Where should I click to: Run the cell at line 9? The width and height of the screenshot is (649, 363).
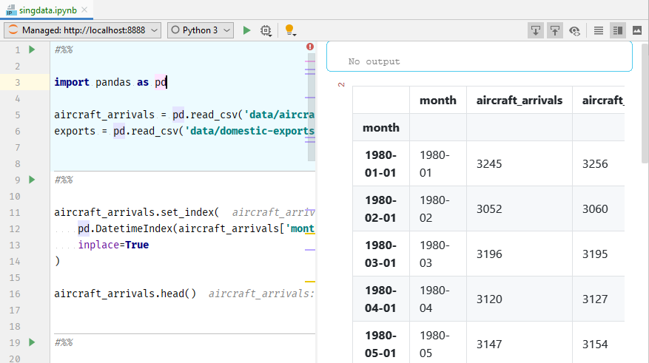point(32,180)
